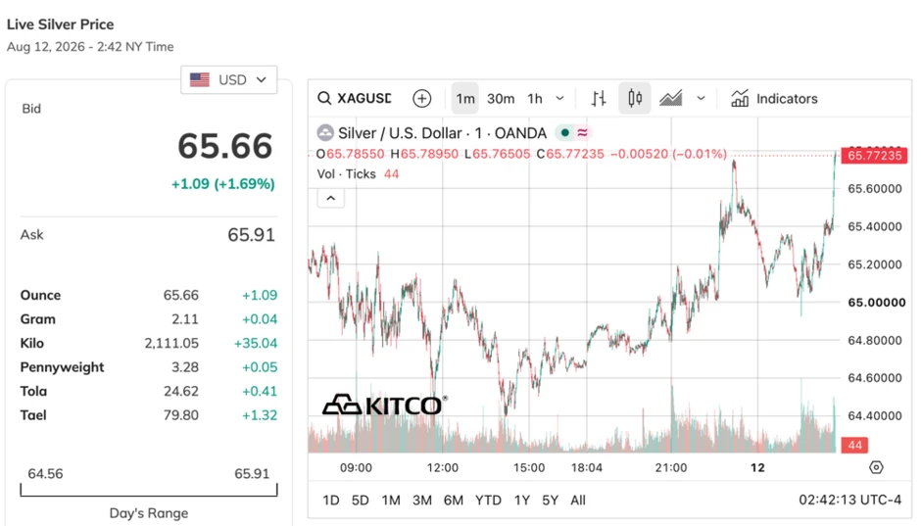Set range to All
This screenshot has width=921, height=526.
tap(578, 501)
